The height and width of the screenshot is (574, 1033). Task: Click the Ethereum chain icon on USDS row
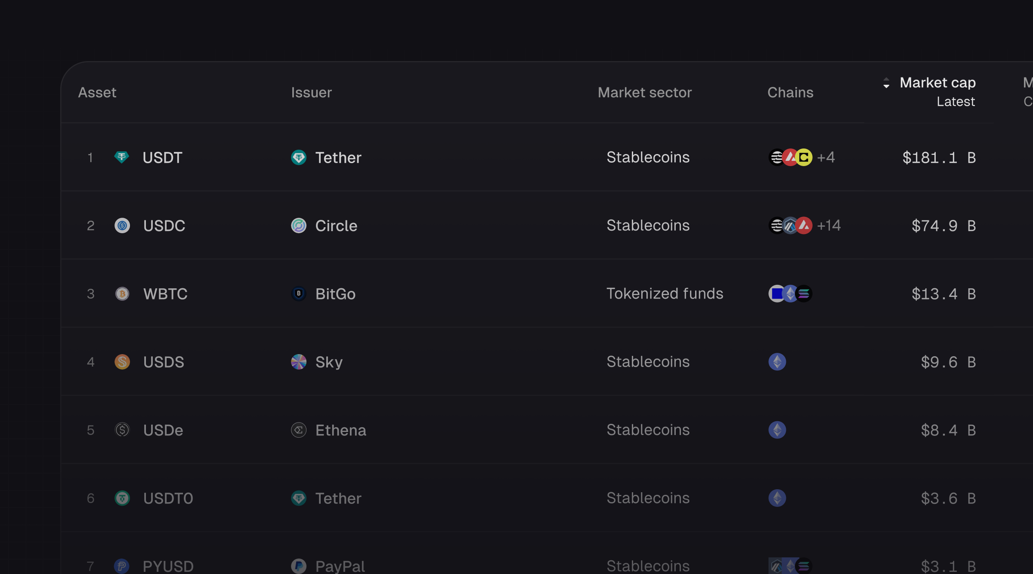(777, 361)
